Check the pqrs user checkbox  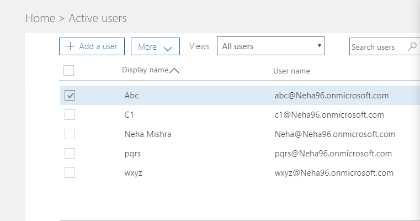pyautogui.click(x=70, y=154)
